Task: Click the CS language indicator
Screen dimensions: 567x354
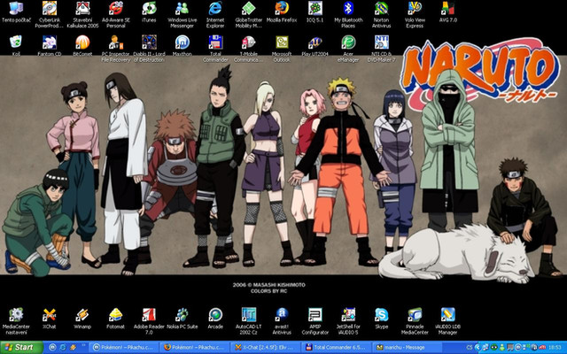Action: 470,348
